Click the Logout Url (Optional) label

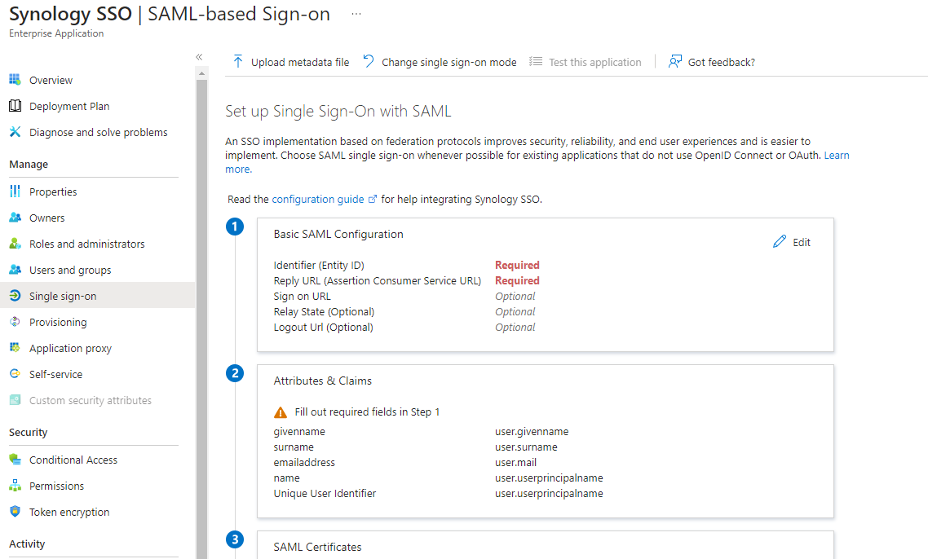(x=323, y=327)
